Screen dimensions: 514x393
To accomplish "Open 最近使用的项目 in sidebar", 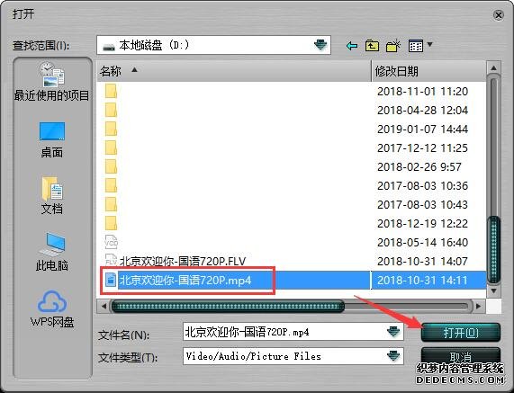I will pyautogui.click(x=52, y=82).
